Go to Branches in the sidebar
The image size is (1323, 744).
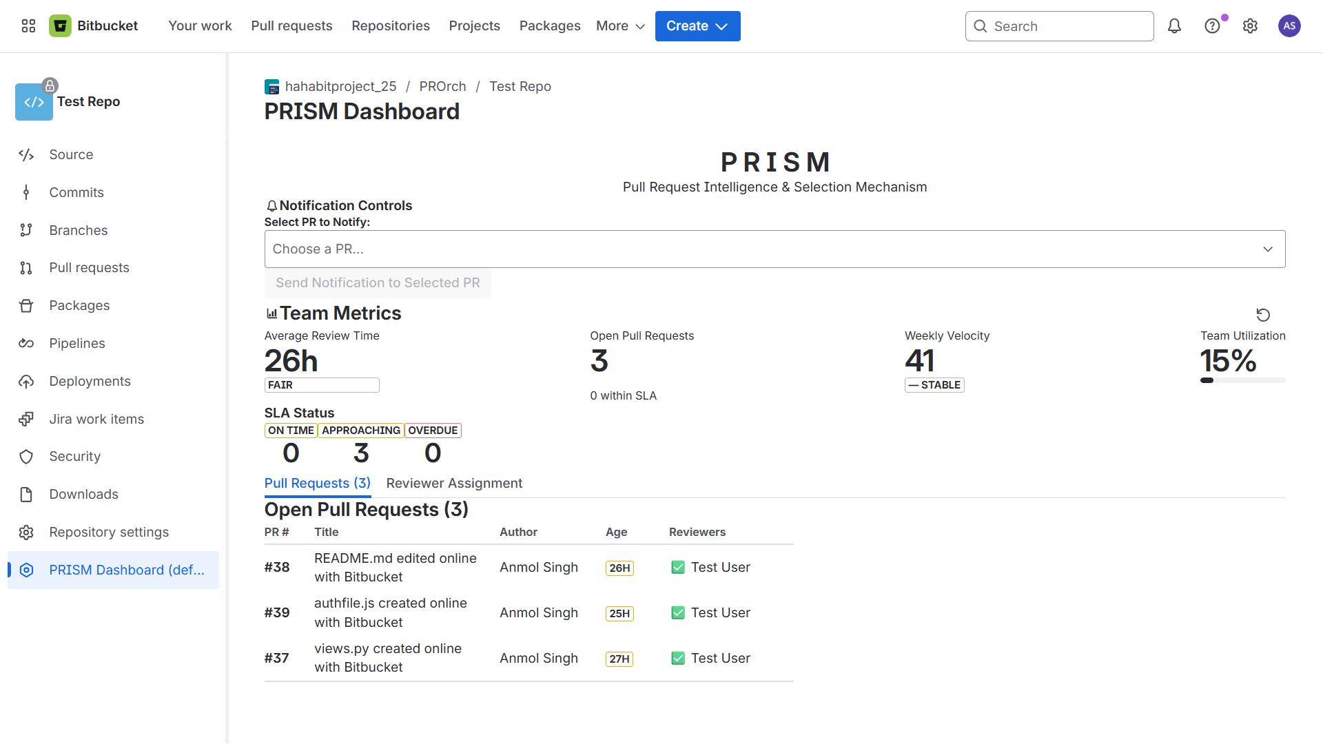(78, 230)
